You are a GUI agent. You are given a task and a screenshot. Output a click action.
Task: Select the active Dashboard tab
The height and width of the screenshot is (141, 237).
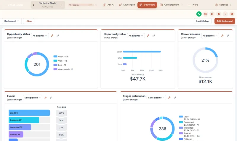147,5
